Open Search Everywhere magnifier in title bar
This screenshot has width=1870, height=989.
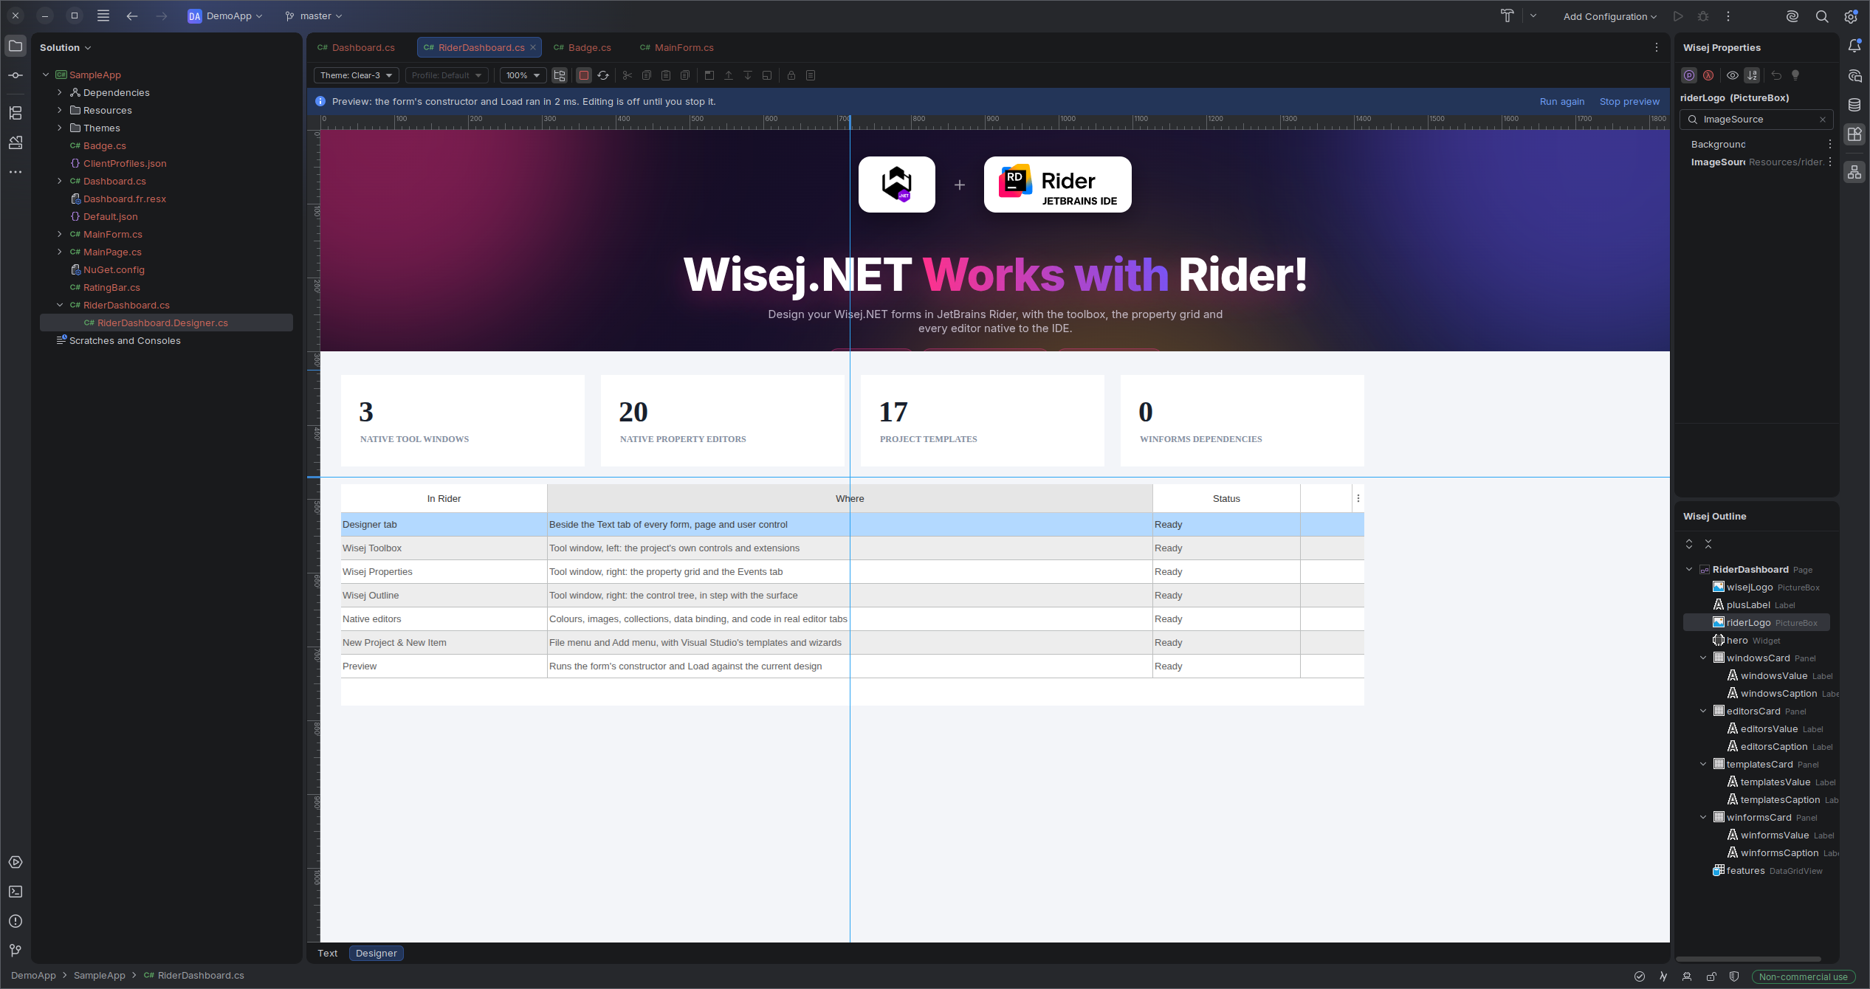[x=1822, y=16]
